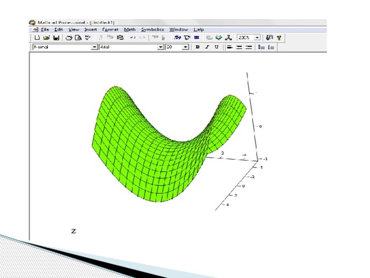Click the bulleted list button

click(261, 47)
